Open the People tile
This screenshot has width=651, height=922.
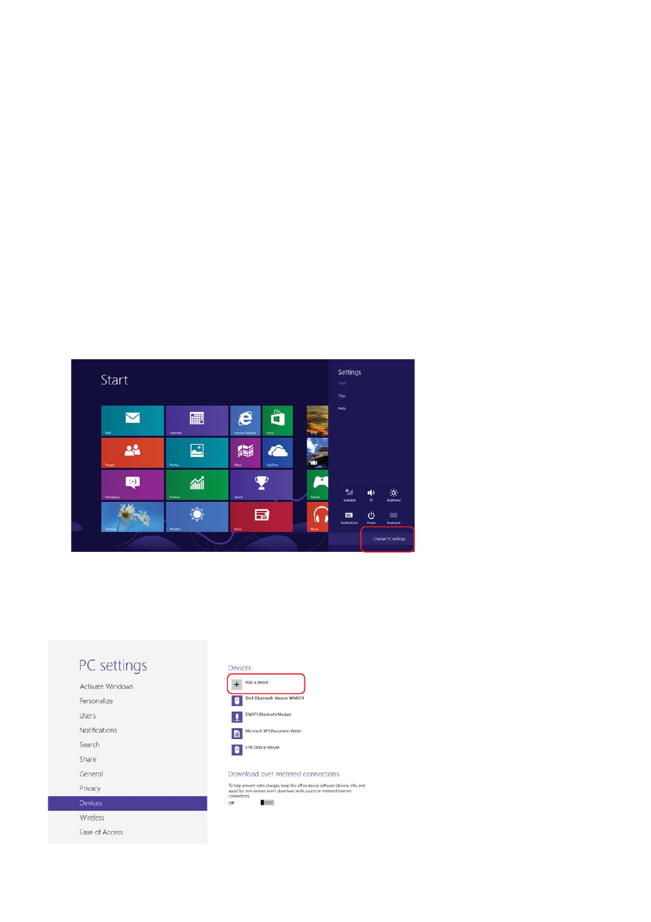click(132, 453)
